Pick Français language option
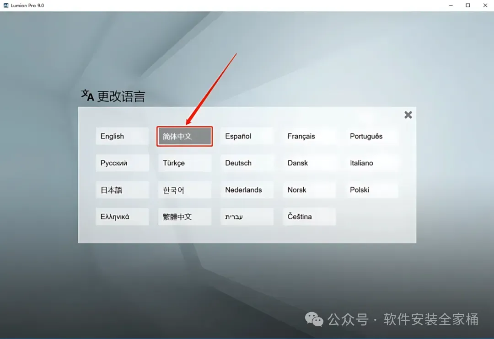 (x=309, y=136)
